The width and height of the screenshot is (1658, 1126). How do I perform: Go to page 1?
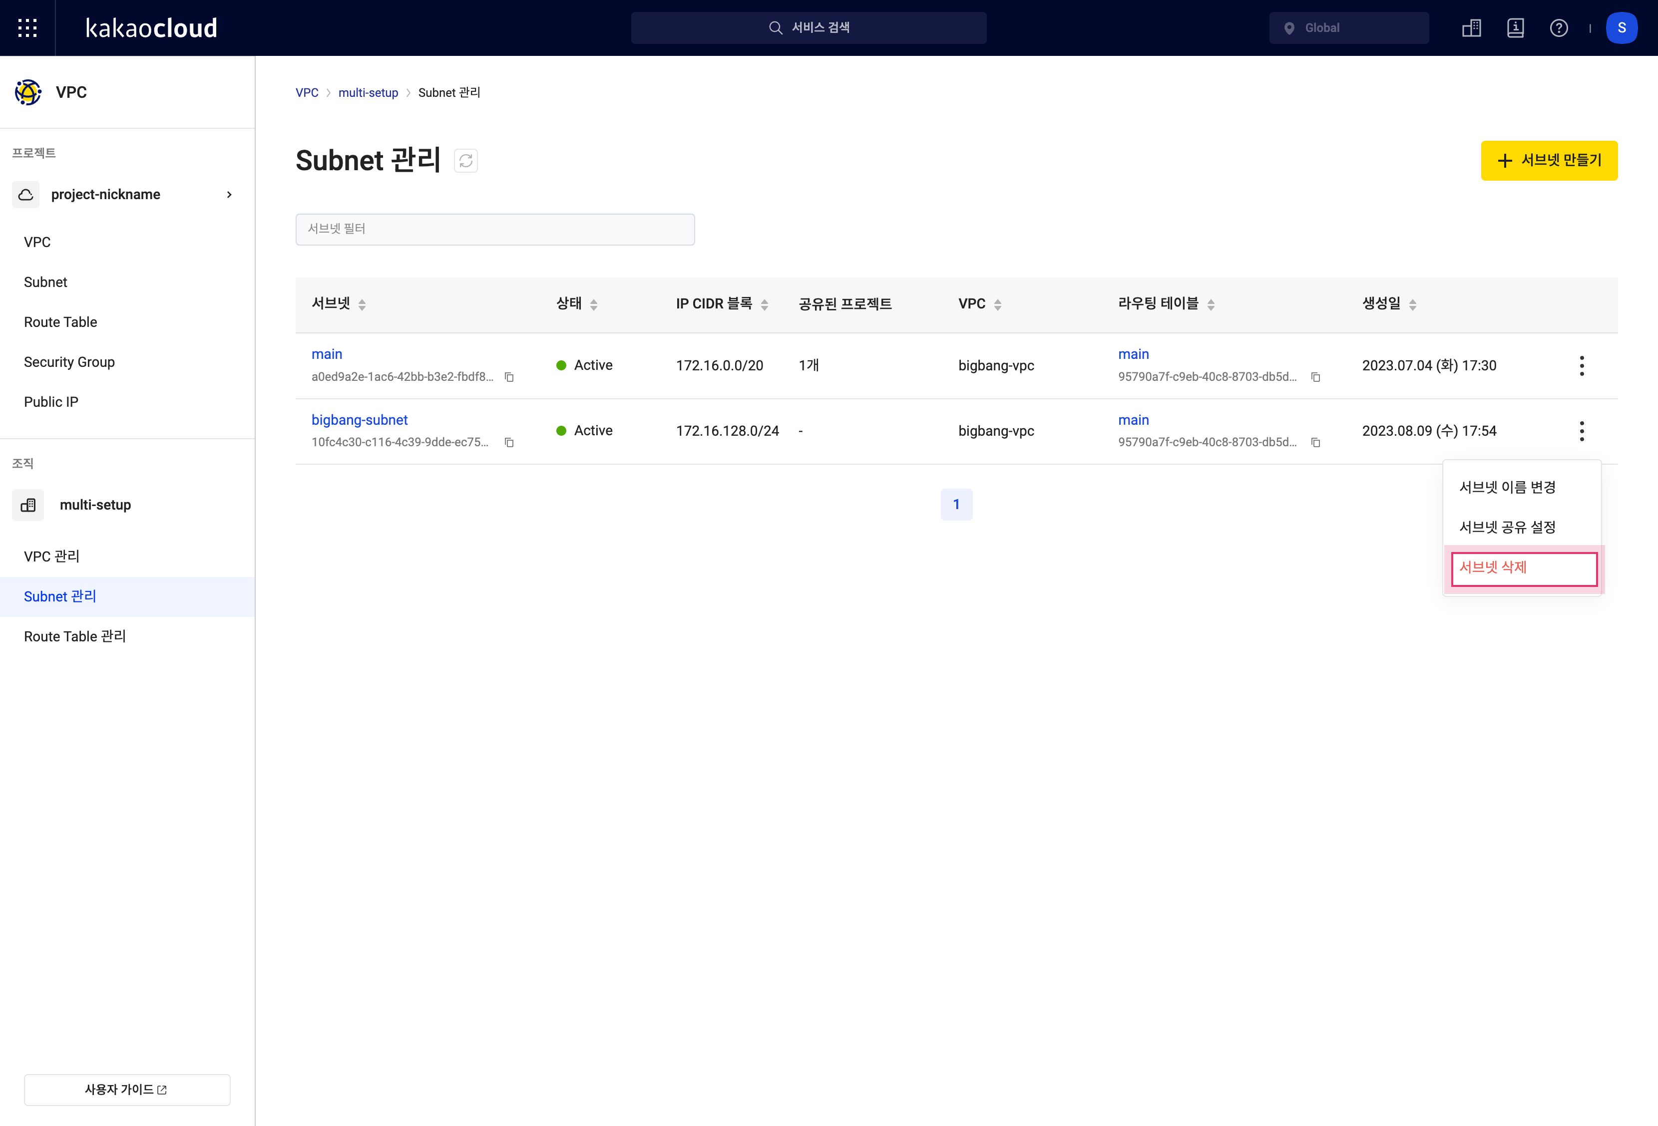pyautogui.click(x=957, y=505)
